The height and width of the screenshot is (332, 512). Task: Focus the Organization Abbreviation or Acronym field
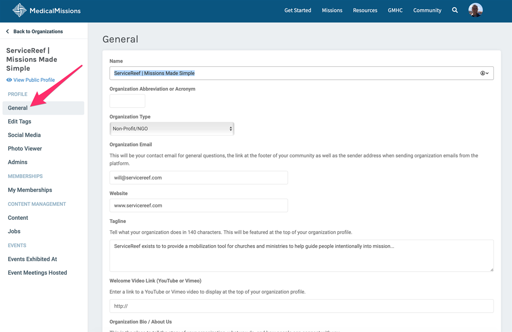[127, 101]
